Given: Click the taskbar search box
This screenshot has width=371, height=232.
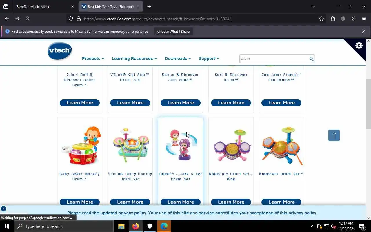Looking at the screenshot, I should point(64,226).
